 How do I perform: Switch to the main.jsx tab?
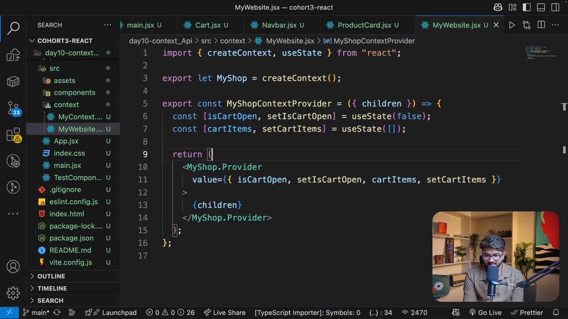pos(148,25)
